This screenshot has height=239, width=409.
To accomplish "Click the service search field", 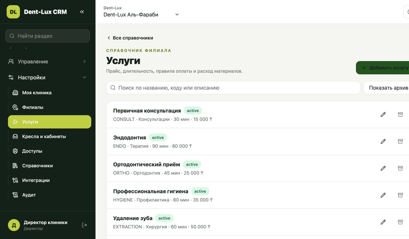I will pos(233,88).
